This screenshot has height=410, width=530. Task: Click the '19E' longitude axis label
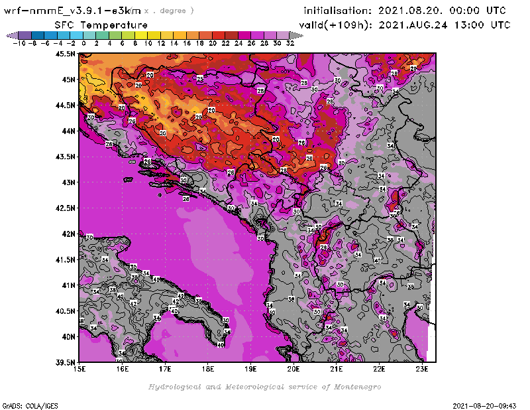250,369
